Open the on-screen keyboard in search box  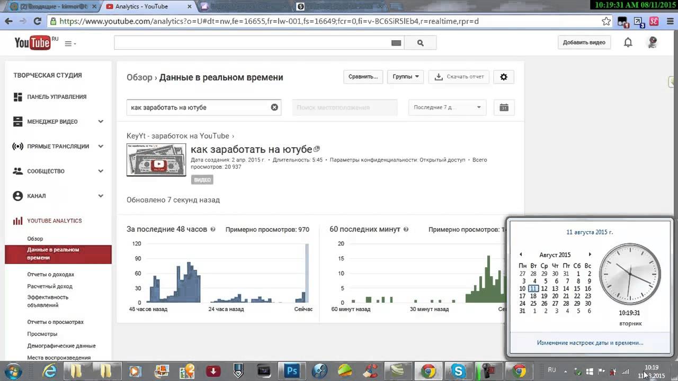tap(396, 43)
